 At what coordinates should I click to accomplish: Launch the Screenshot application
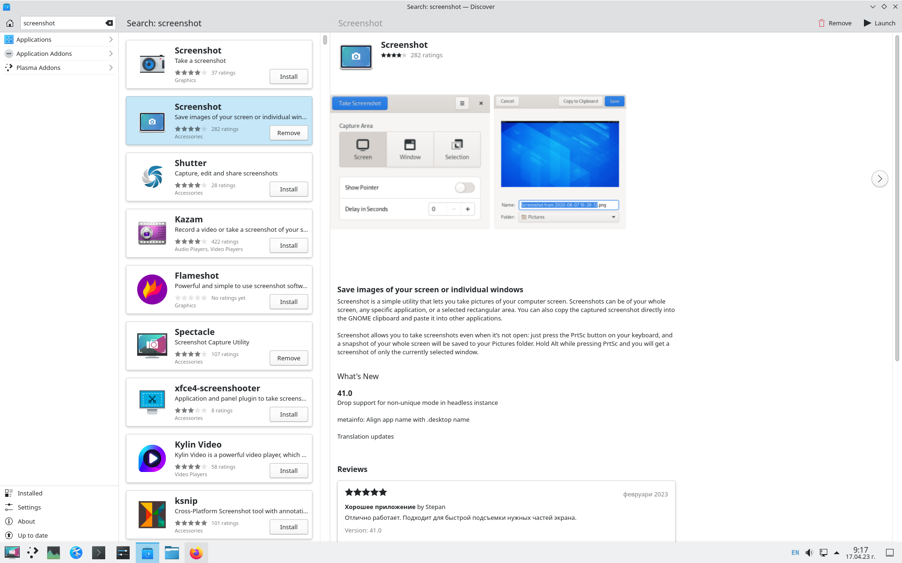coord(879,23)
